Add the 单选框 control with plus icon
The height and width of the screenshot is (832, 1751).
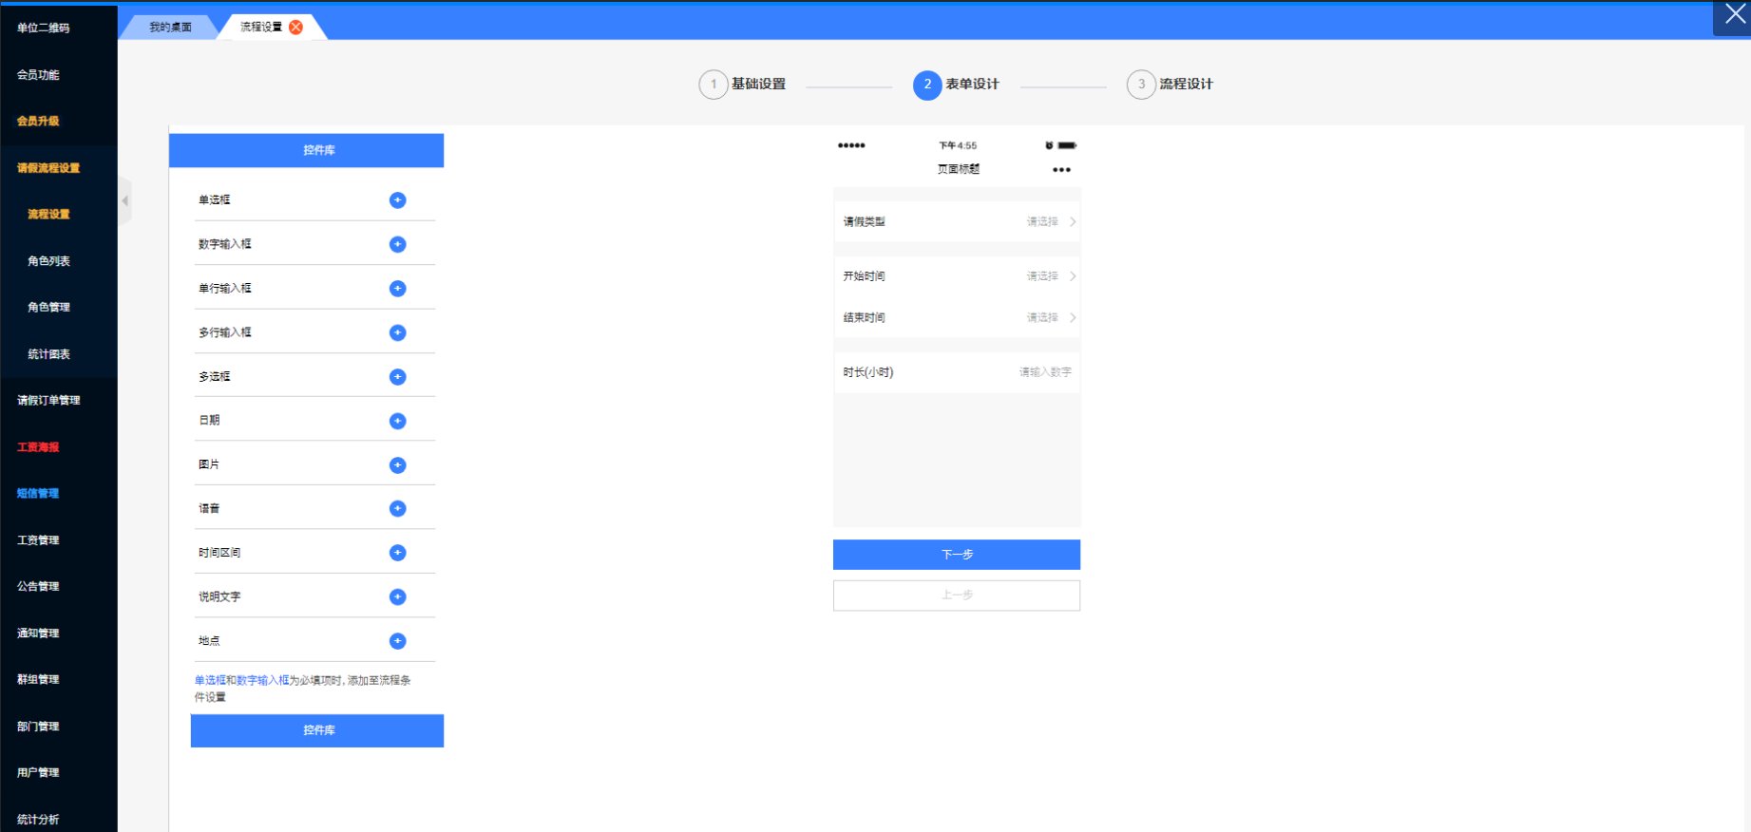[397, 200]
